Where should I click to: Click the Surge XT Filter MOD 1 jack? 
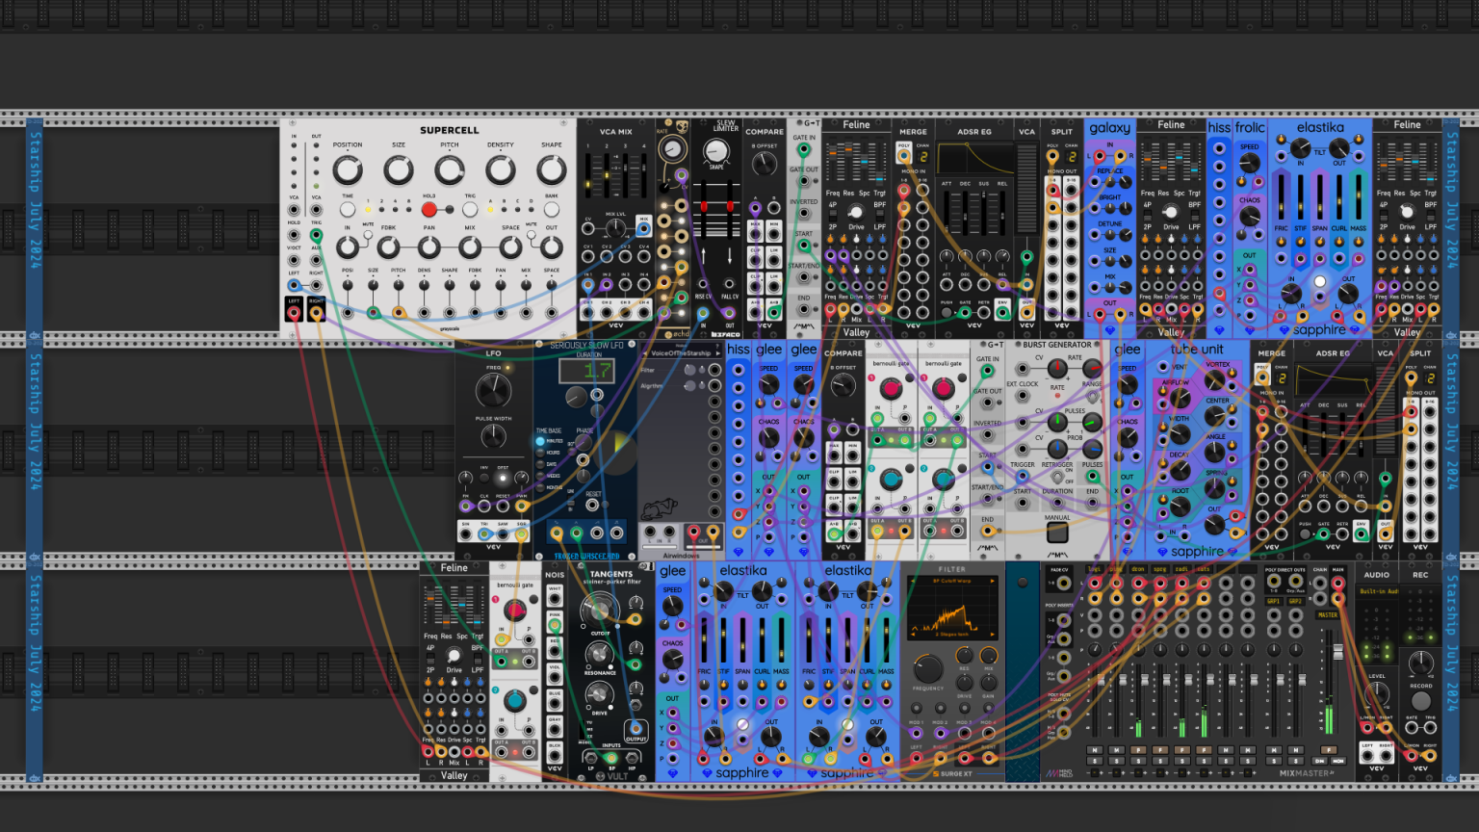916,734
